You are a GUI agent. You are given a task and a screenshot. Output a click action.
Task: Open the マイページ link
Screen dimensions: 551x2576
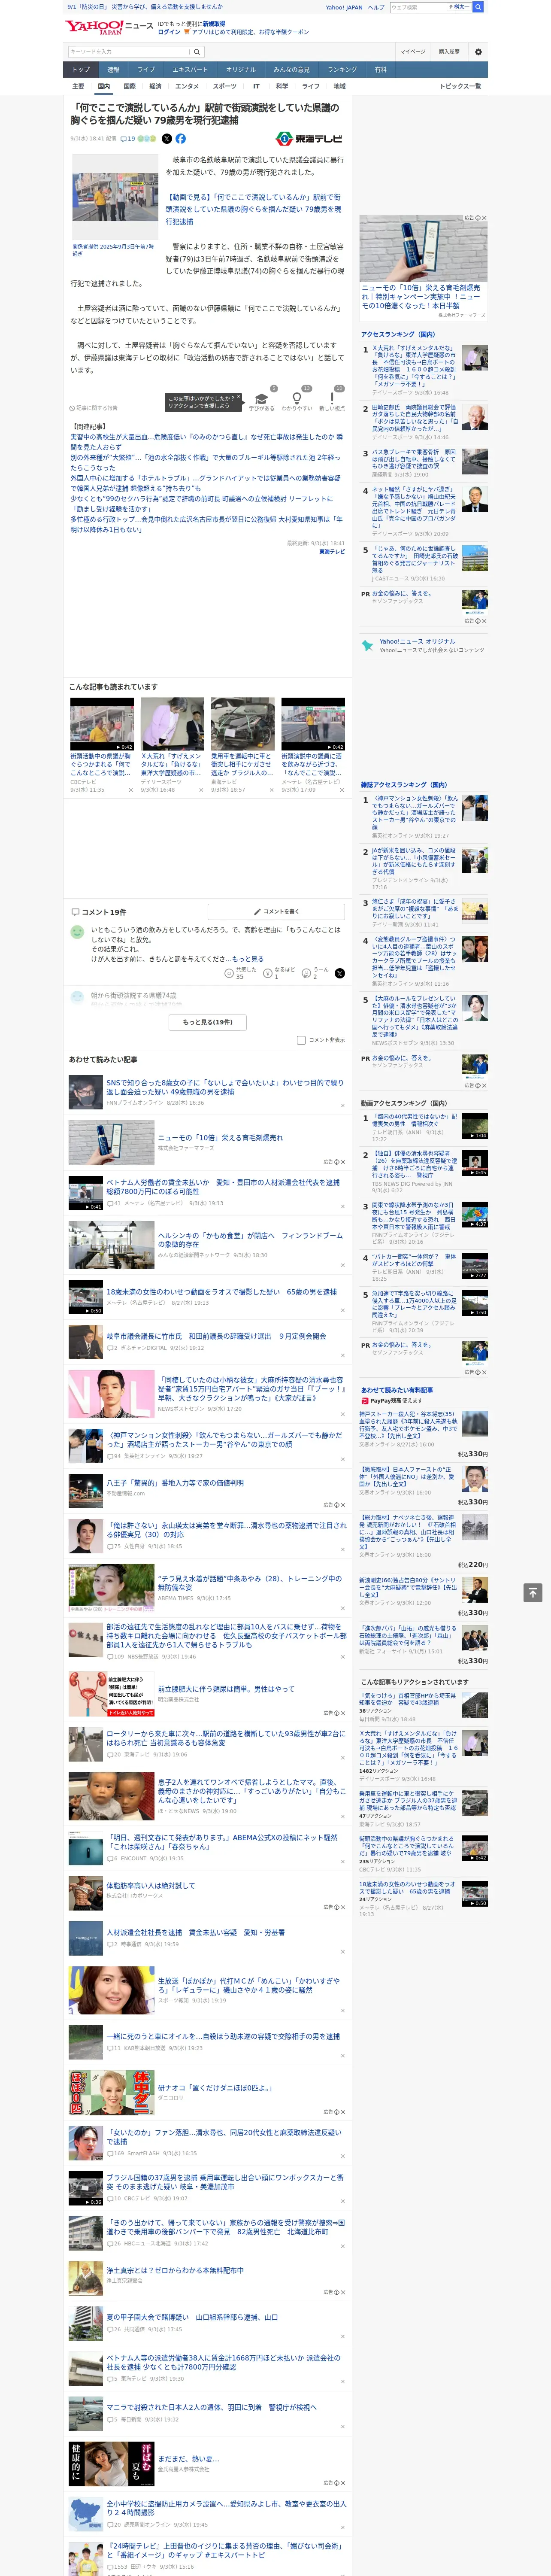[412, 52]
